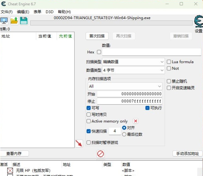This screenshot has height=176, width=203.
Task: Open the process selection monitor icon
Action: 4,21
